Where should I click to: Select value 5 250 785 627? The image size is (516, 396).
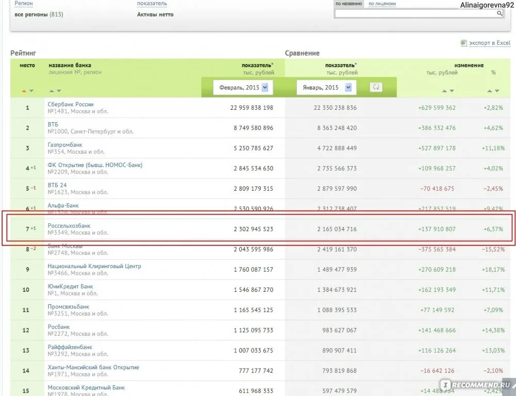tap(254, 148)
